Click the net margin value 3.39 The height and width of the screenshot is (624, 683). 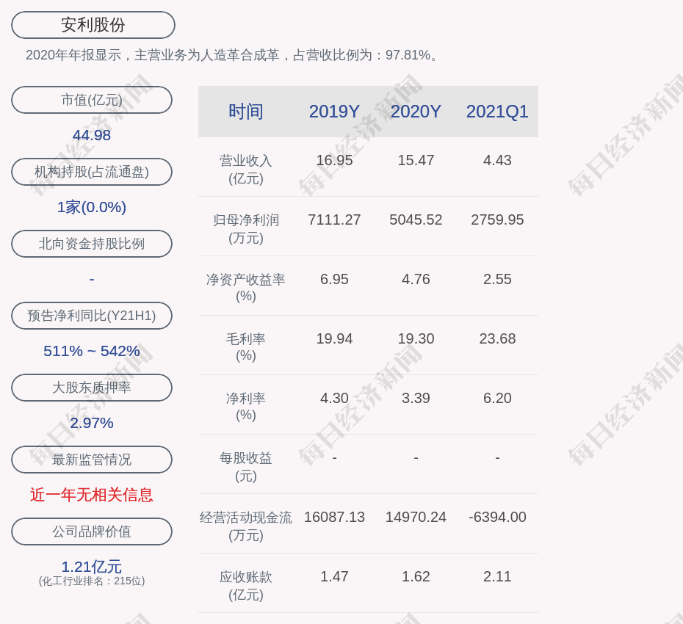point(416,398)
